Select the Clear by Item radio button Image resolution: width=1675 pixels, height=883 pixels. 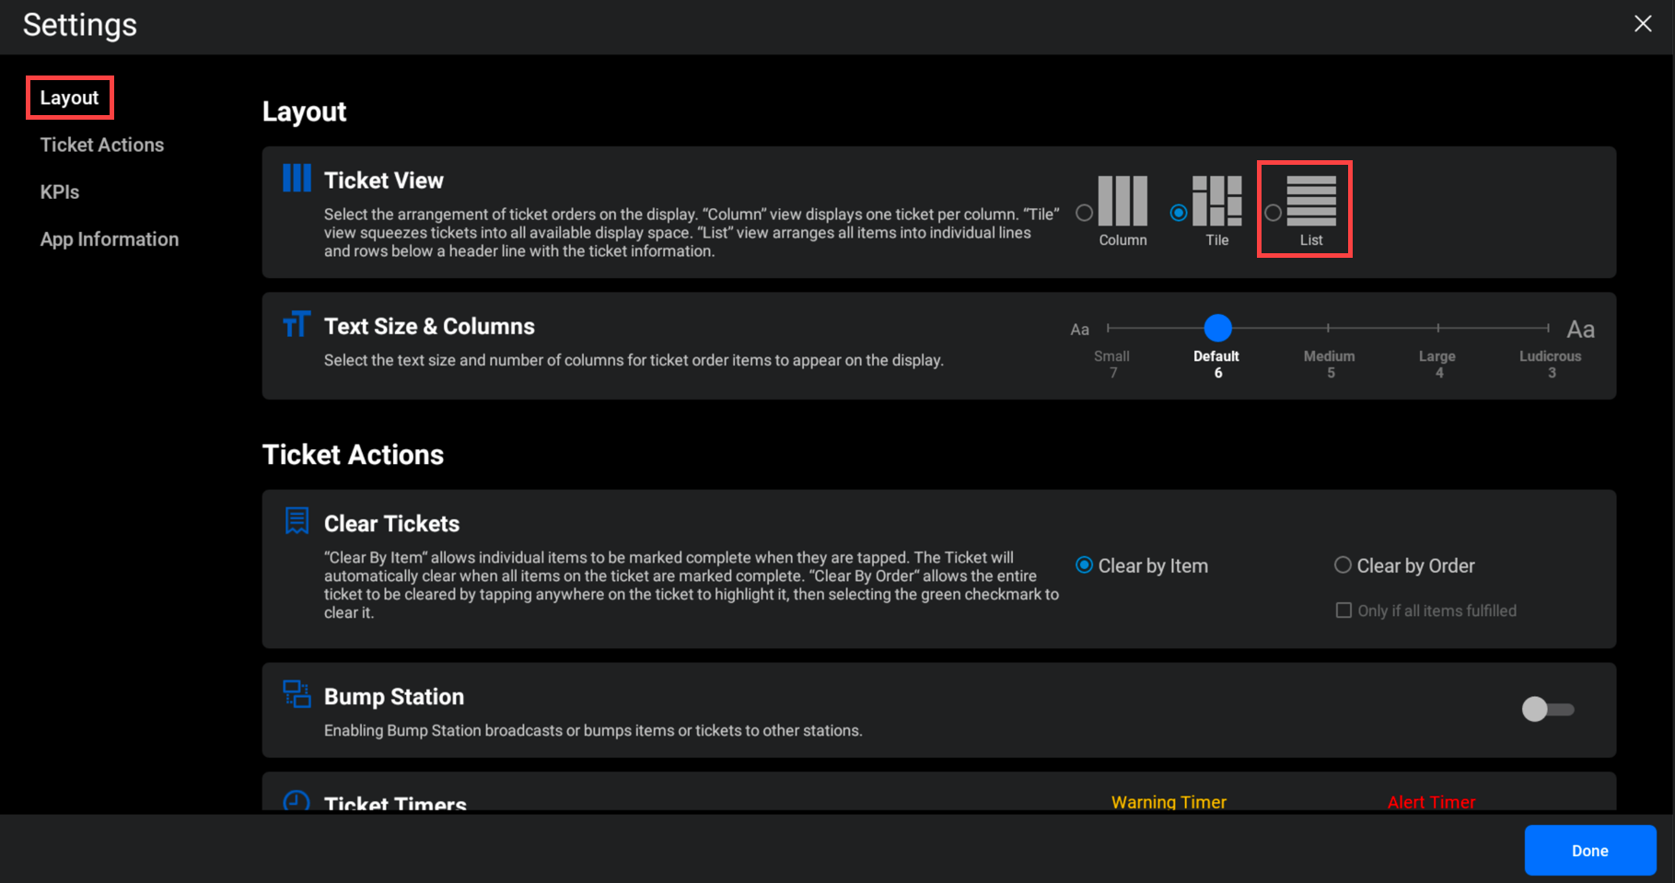click(1085, 565)
